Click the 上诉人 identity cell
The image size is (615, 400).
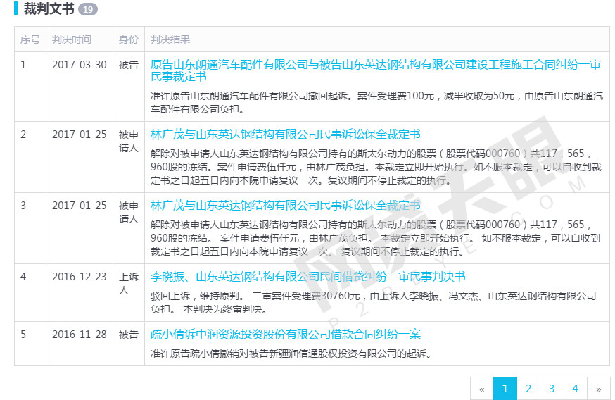pyautogui.click(x=129, y=283)
